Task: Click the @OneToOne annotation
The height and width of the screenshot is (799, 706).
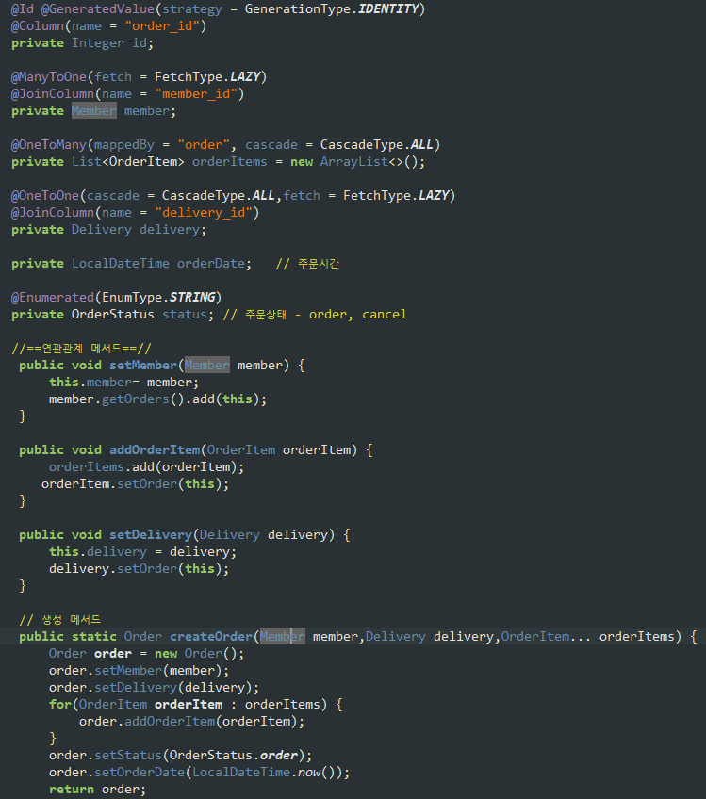Action: (45, 196)
